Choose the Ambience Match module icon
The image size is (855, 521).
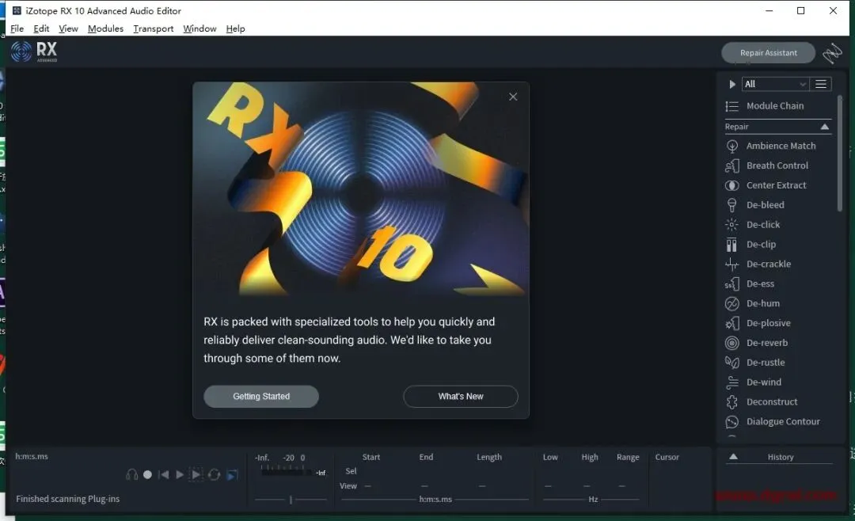pos(731,146)
